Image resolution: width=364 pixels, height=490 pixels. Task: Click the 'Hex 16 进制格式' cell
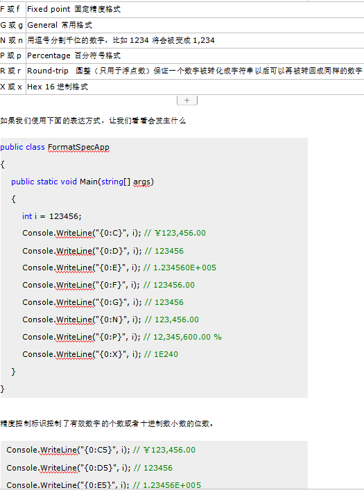tap(195, 87)
